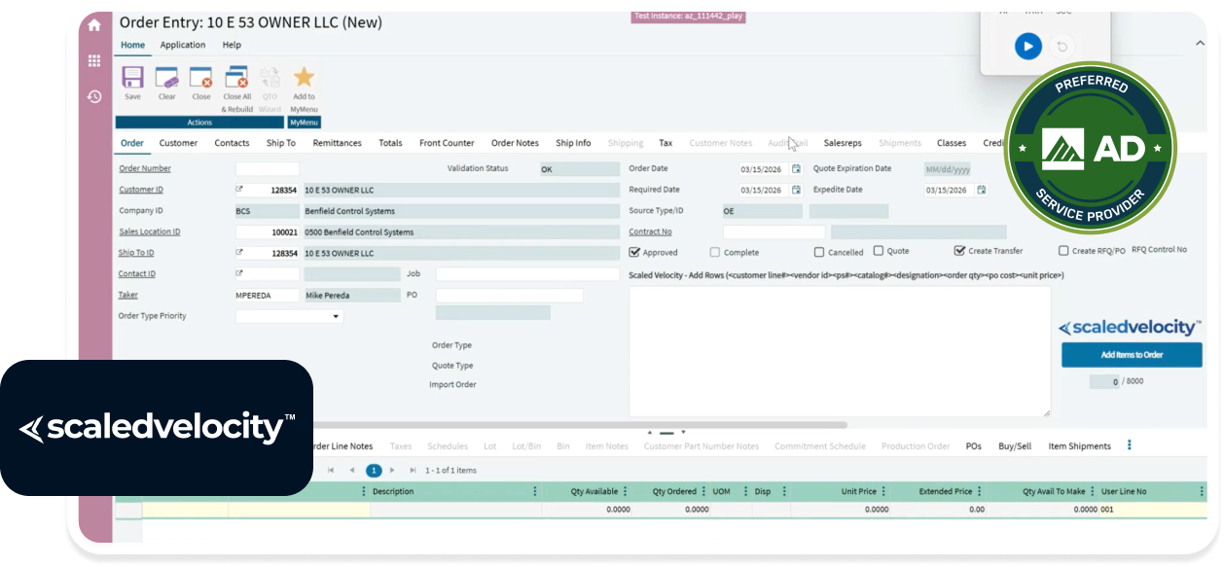Click the Add to MyMenu star icon
Screen dimensions: 1224x567
304,78
